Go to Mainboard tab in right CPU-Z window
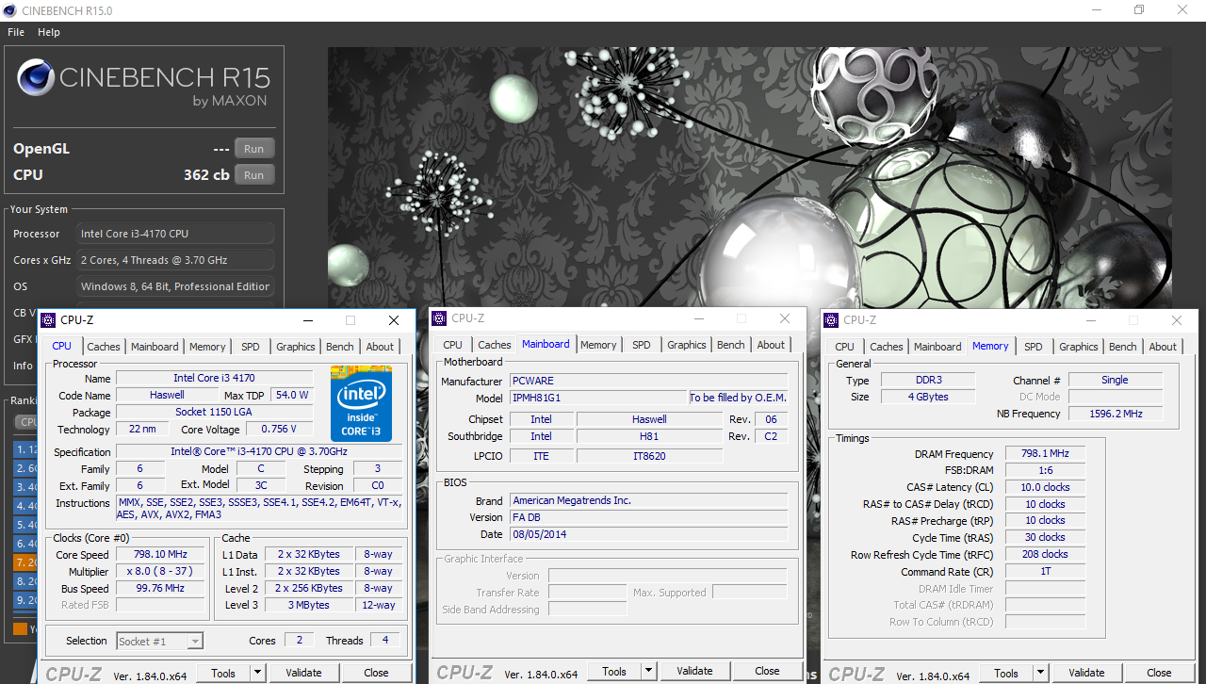Image resolution: width=1206 pixels, height=684 pixels. [938, 347]
